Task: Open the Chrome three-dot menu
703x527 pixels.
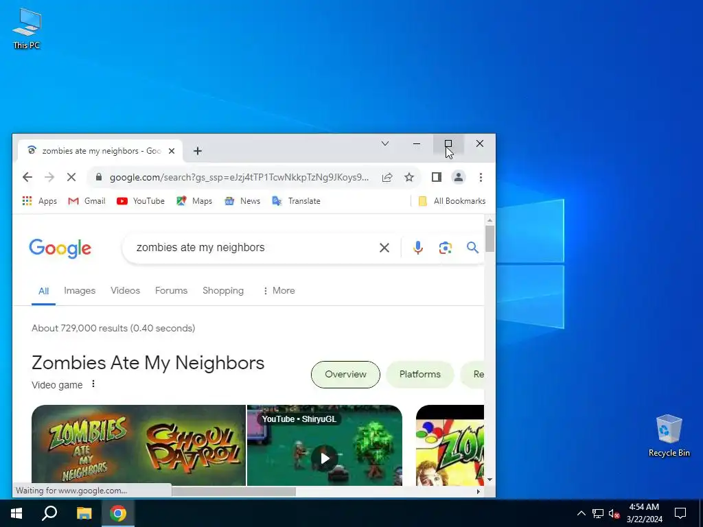Action: pos(481,178)
